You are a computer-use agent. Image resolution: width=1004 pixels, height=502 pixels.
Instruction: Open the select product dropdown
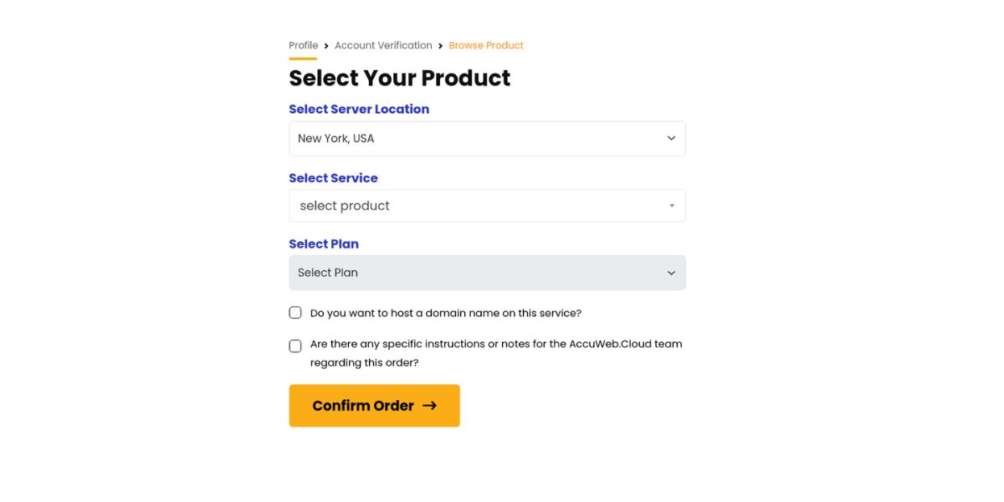coord(487,205)
